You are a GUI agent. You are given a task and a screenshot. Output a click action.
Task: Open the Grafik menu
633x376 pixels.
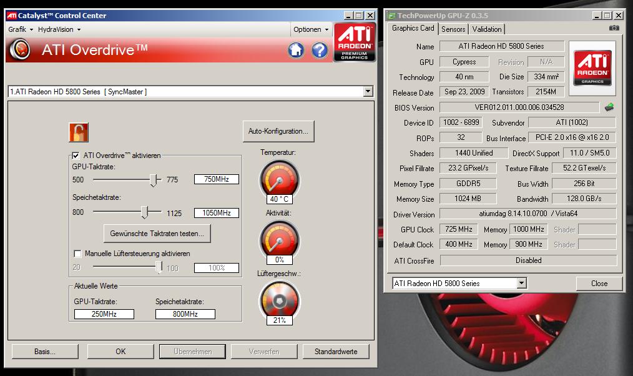coord(21,29)
